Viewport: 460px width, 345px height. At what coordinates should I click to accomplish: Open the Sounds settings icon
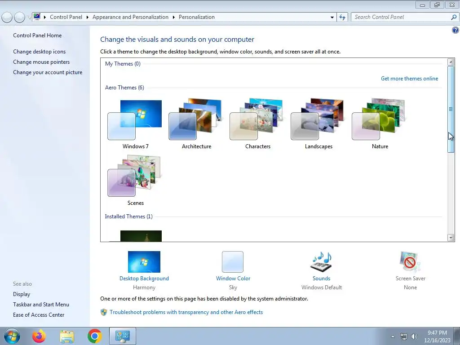321,262
